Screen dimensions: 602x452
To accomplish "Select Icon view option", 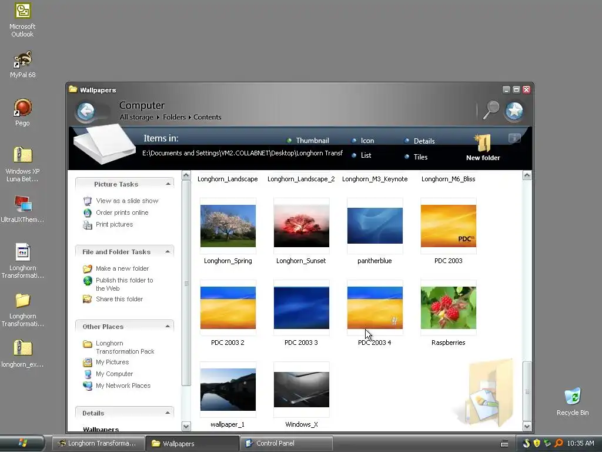I will [x=363, y=141].
